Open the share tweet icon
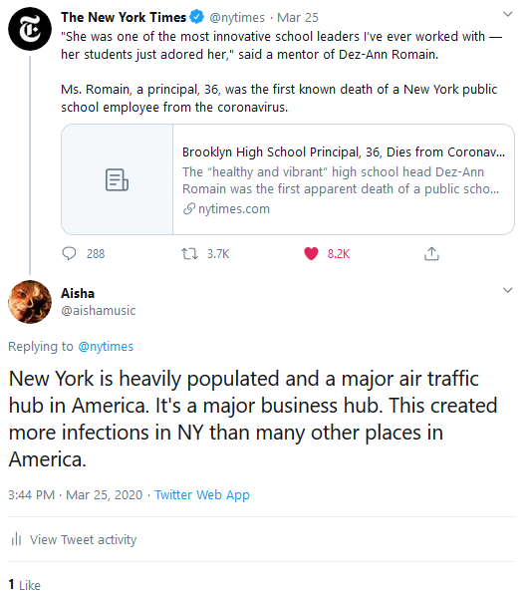Viewport: 527px width, 594px height. (431, 253)
